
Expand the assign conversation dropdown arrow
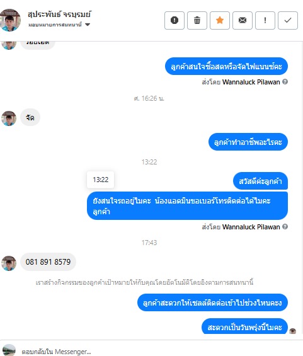(88, 25)
